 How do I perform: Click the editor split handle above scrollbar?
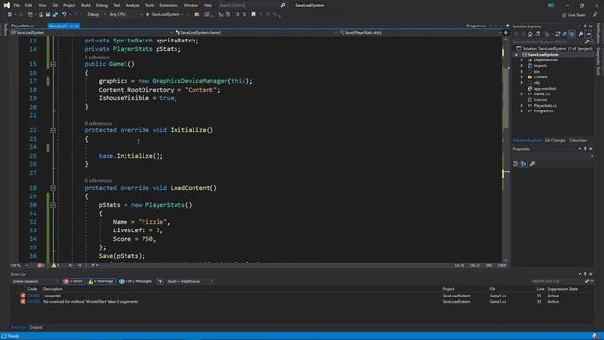(506, 33)
